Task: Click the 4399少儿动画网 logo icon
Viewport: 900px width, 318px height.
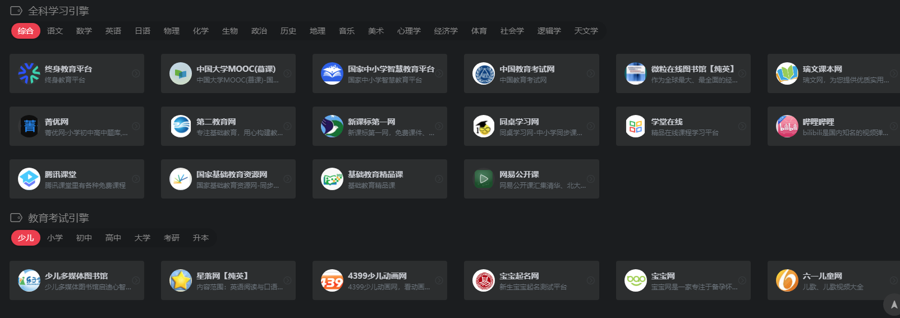Action: pyautogui.click(x=332, y=280)
